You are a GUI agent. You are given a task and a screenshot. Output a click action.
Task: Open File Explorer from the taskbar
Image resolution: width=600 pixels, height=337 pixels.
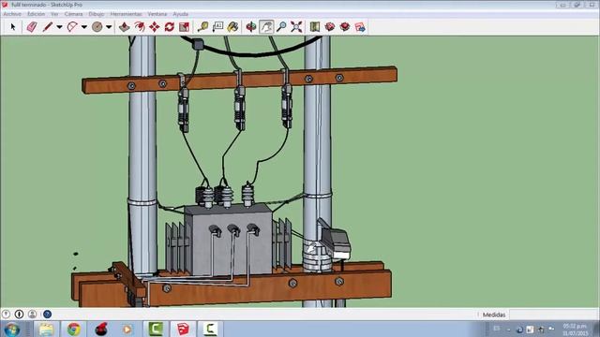(x=46, y=329)
